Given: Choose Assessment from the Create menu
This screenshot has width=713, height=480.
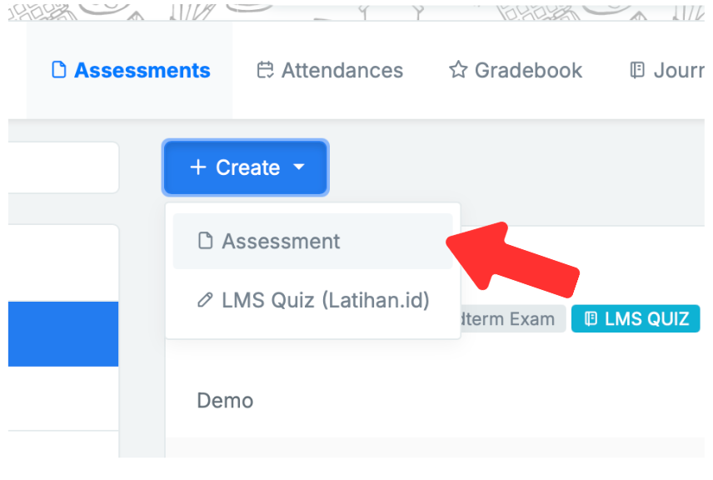Looking at the screenshot, I should pyautogui.click(x=281, y=242).
